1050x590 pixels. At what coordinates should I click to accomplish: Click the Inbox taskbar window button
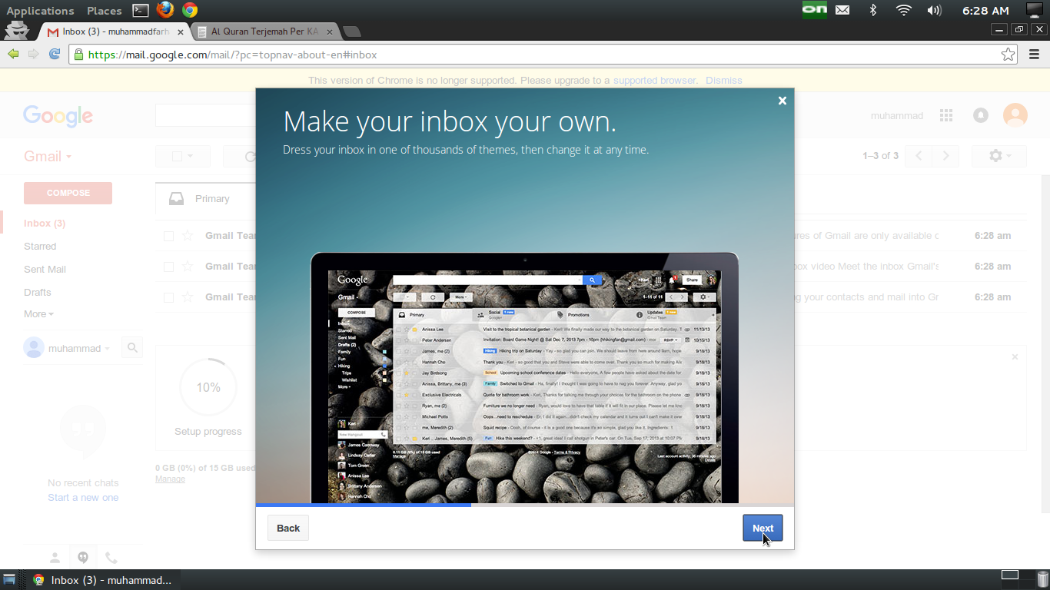point(102,580)
